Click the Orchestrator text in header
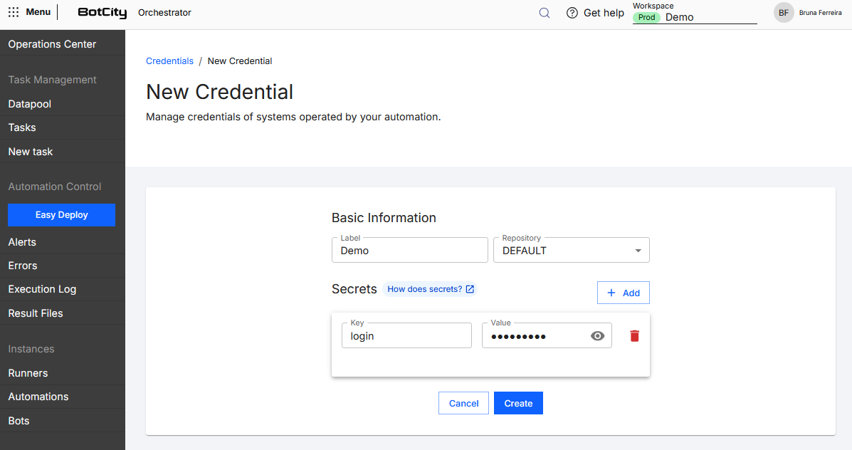 click(x=164, y=13)
